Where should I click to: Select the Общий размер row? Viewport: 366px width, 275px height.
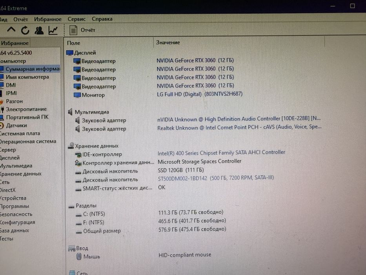tap(151, 230)
